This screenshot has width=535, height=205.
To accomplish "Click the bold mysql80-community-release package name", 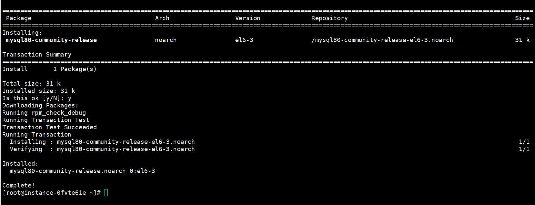I will click(x=51, y=40).
